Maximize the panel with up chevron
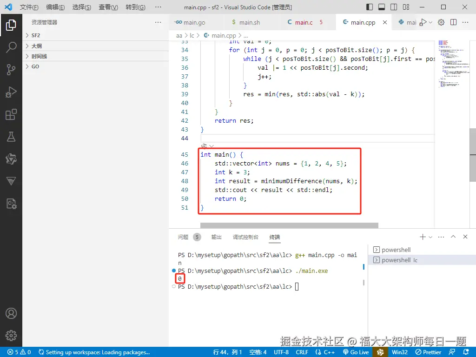The height and width of the screenshot is (357, 476). [x=453, y=237]
